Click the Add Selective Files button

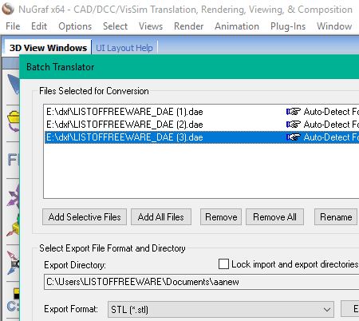[x=85, y=217]
